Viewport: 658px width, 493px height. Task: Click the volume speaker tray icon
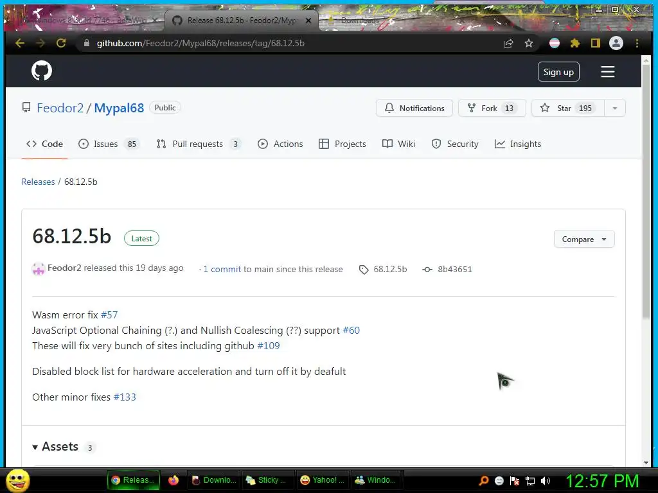(x=546, y=481)
